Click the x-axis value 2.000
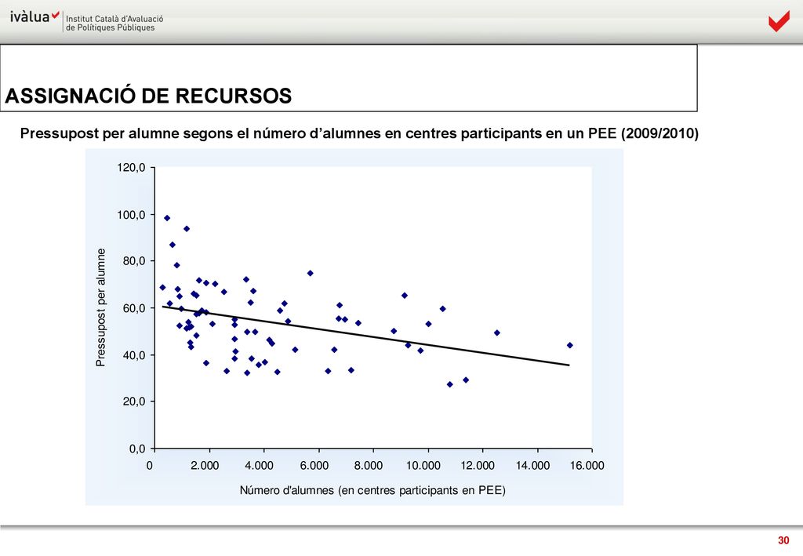Viewport: 803px width, 556px height. [205, 466]
